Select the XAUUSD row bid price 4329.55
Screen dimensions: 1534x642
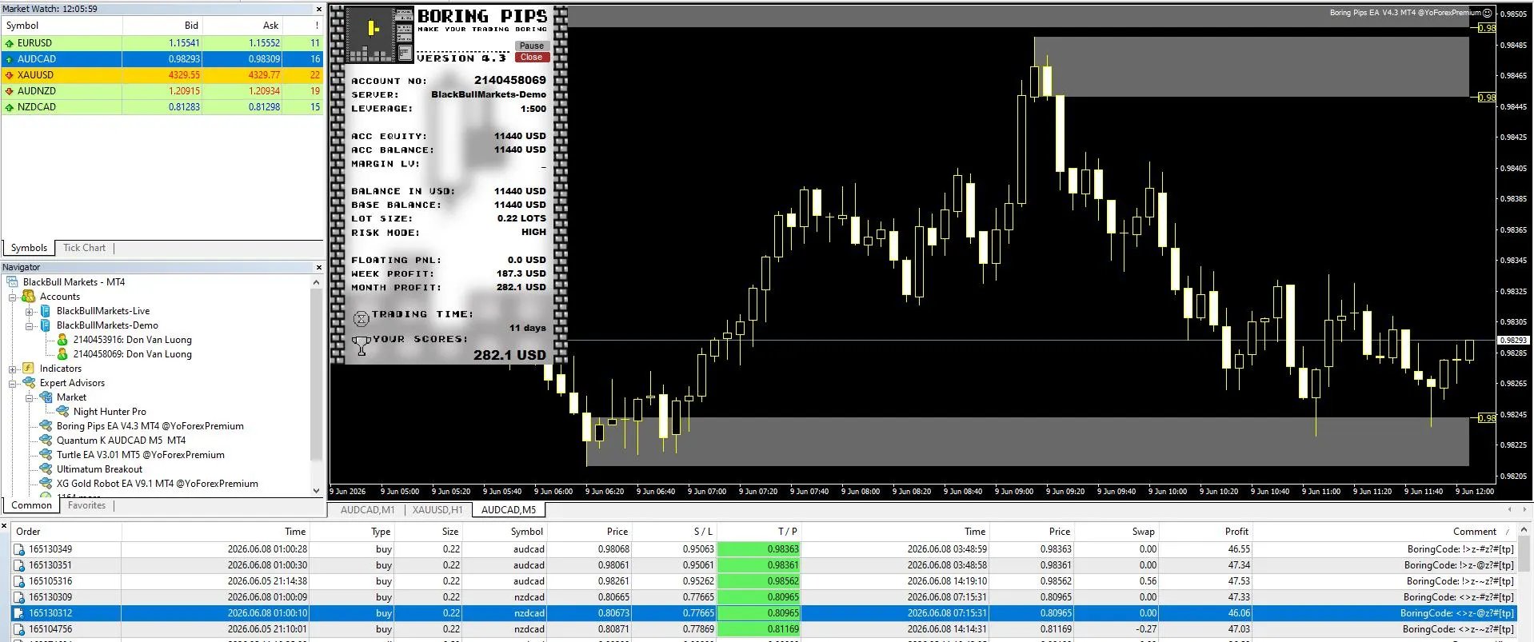[184, 75]
